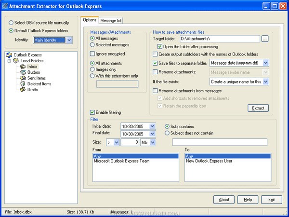Select Any in the From list

tap(136, 156)
